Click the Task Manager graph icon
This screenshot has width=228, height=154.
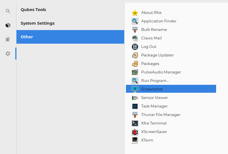click(135, 106)
